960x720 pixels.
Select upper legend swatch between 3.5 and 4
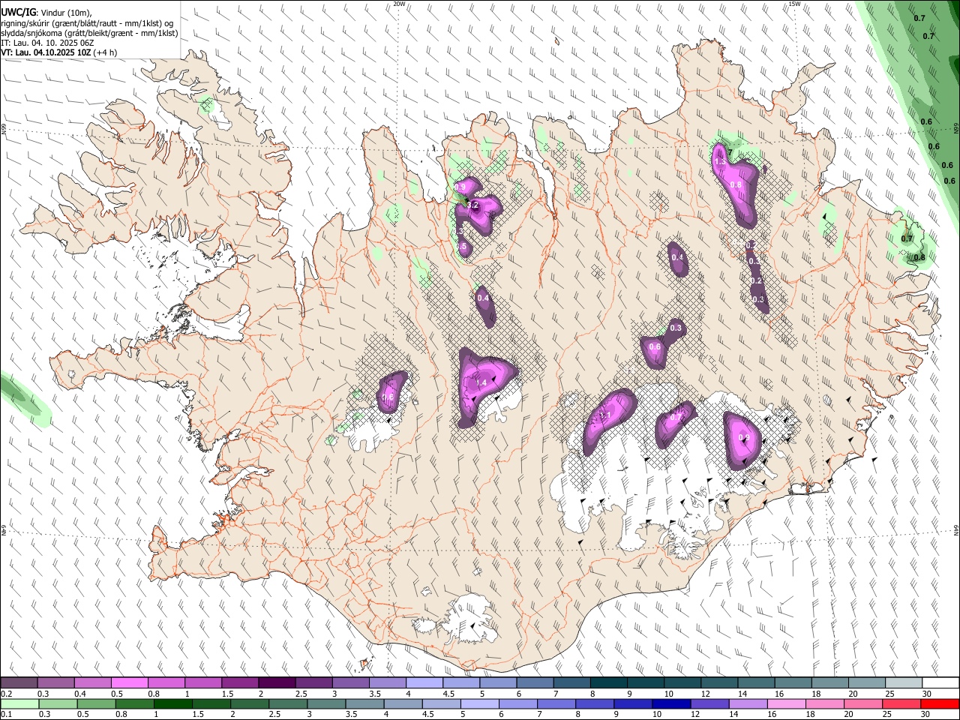point(387,683)
